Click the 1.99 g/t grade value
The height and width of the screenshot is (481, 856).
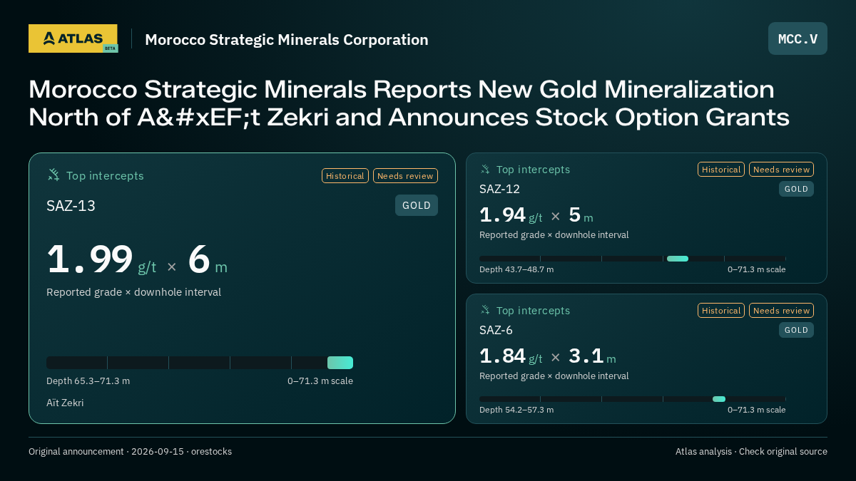[x=101, y=260]
